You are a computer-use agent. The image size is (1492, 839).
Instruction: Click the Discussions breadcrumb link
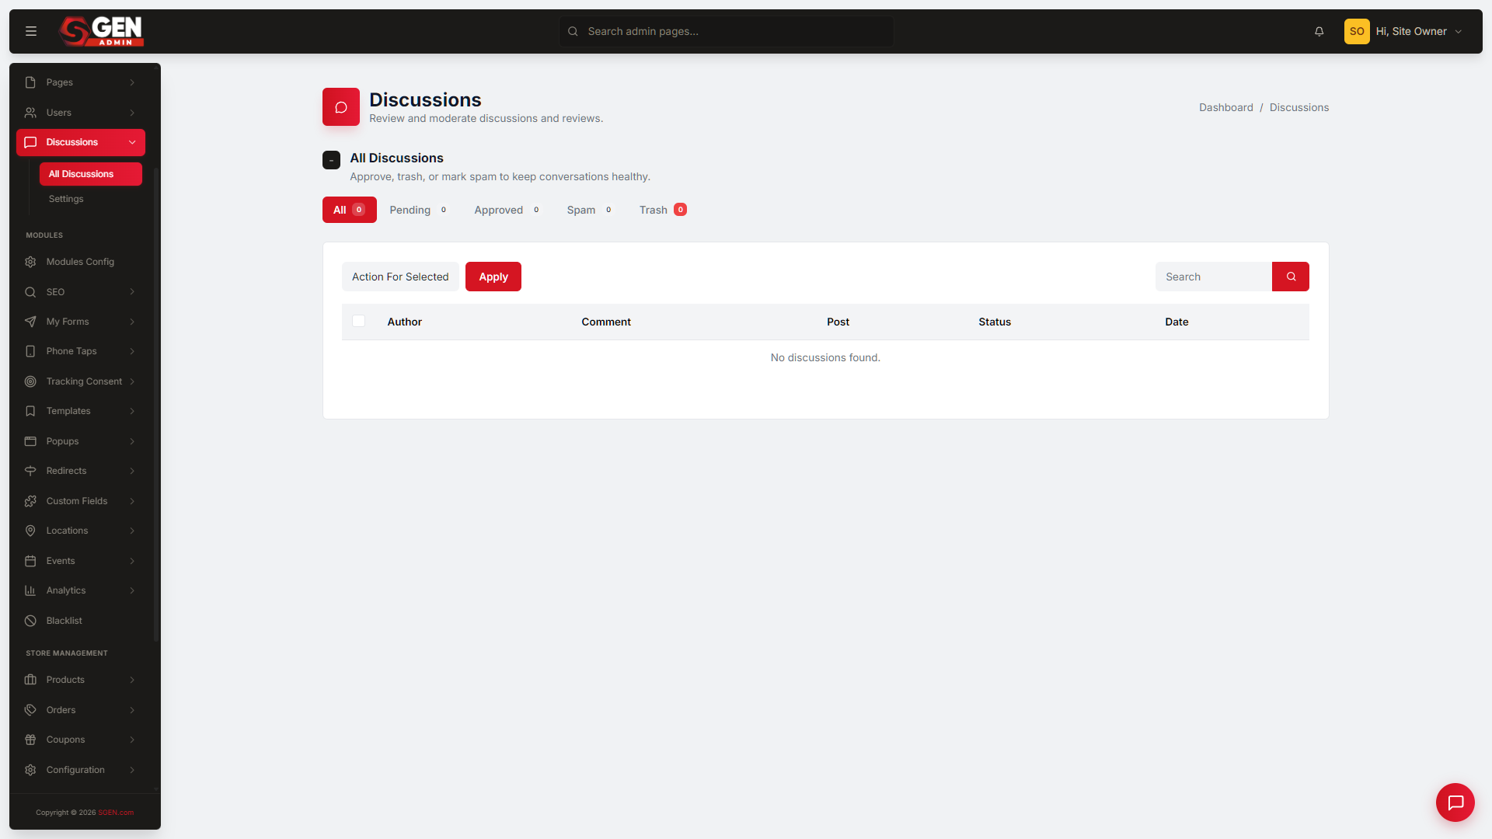click(1299, 107)
